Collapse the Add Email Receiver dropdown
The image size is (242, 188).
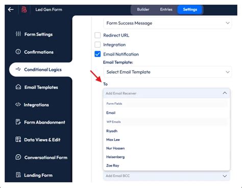[166, 93]
